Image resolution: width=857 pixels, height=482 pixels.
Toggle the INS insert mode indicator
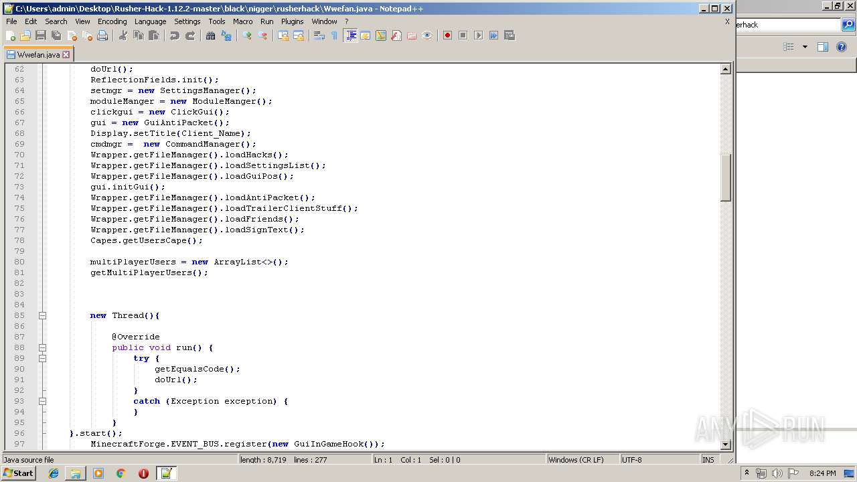coord(708,460)
